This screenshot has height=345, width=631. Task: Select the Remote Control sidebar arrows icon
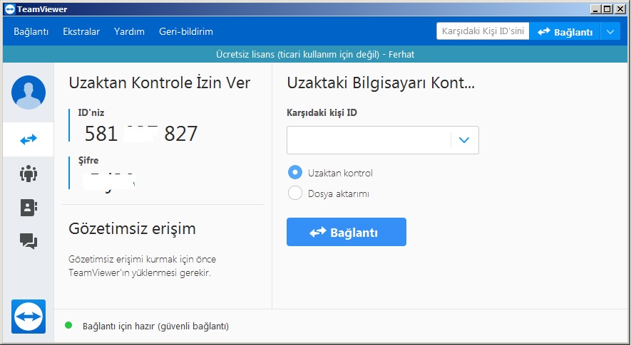coord(29,139)
